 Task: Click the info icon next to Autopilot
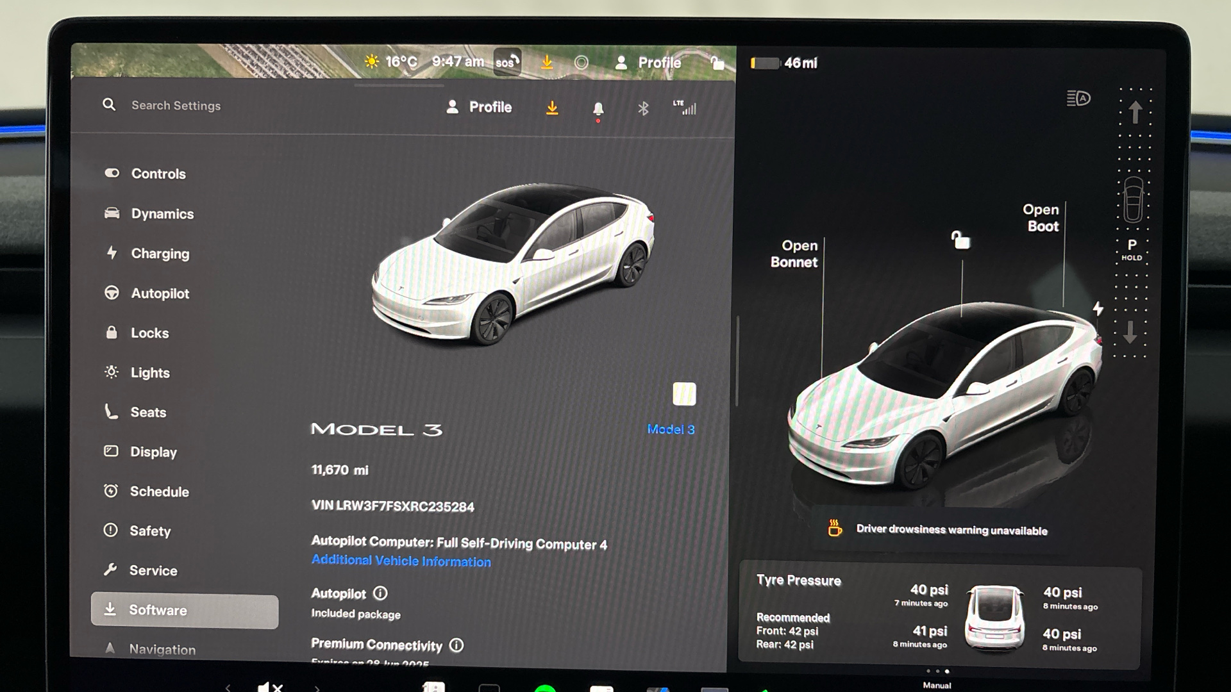[x=380, y=593]
